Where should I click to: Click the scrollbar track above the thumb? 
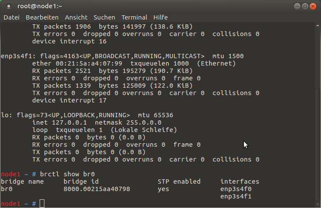tap(318, 58)
